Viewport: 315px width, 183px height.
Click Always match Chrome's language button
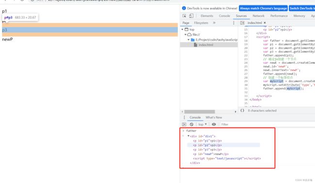click(x=263, y=8)
